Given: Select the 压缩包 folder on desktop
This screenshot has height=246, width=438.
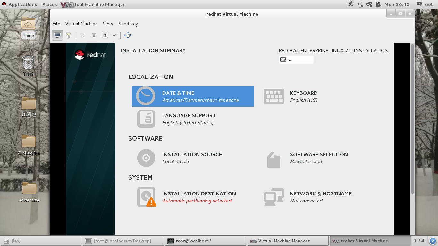Looking at the screenshot, I should (29, 107).
